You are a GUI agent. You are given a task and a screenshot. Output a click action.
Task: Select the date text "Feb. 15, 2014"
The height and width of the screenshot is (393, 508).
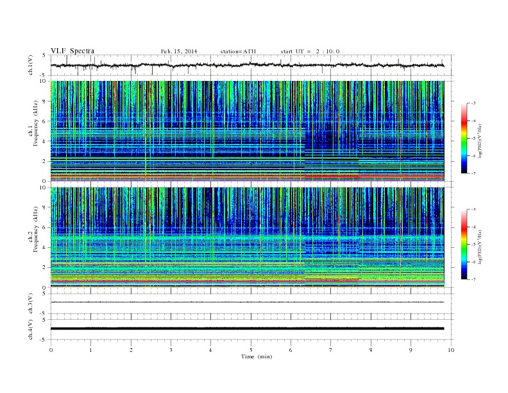pos(179,51)
